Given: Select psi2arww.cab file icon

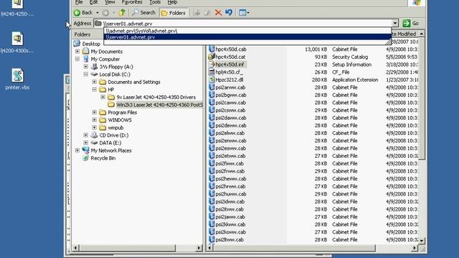Looking at the screenshot, I should 212,87.
